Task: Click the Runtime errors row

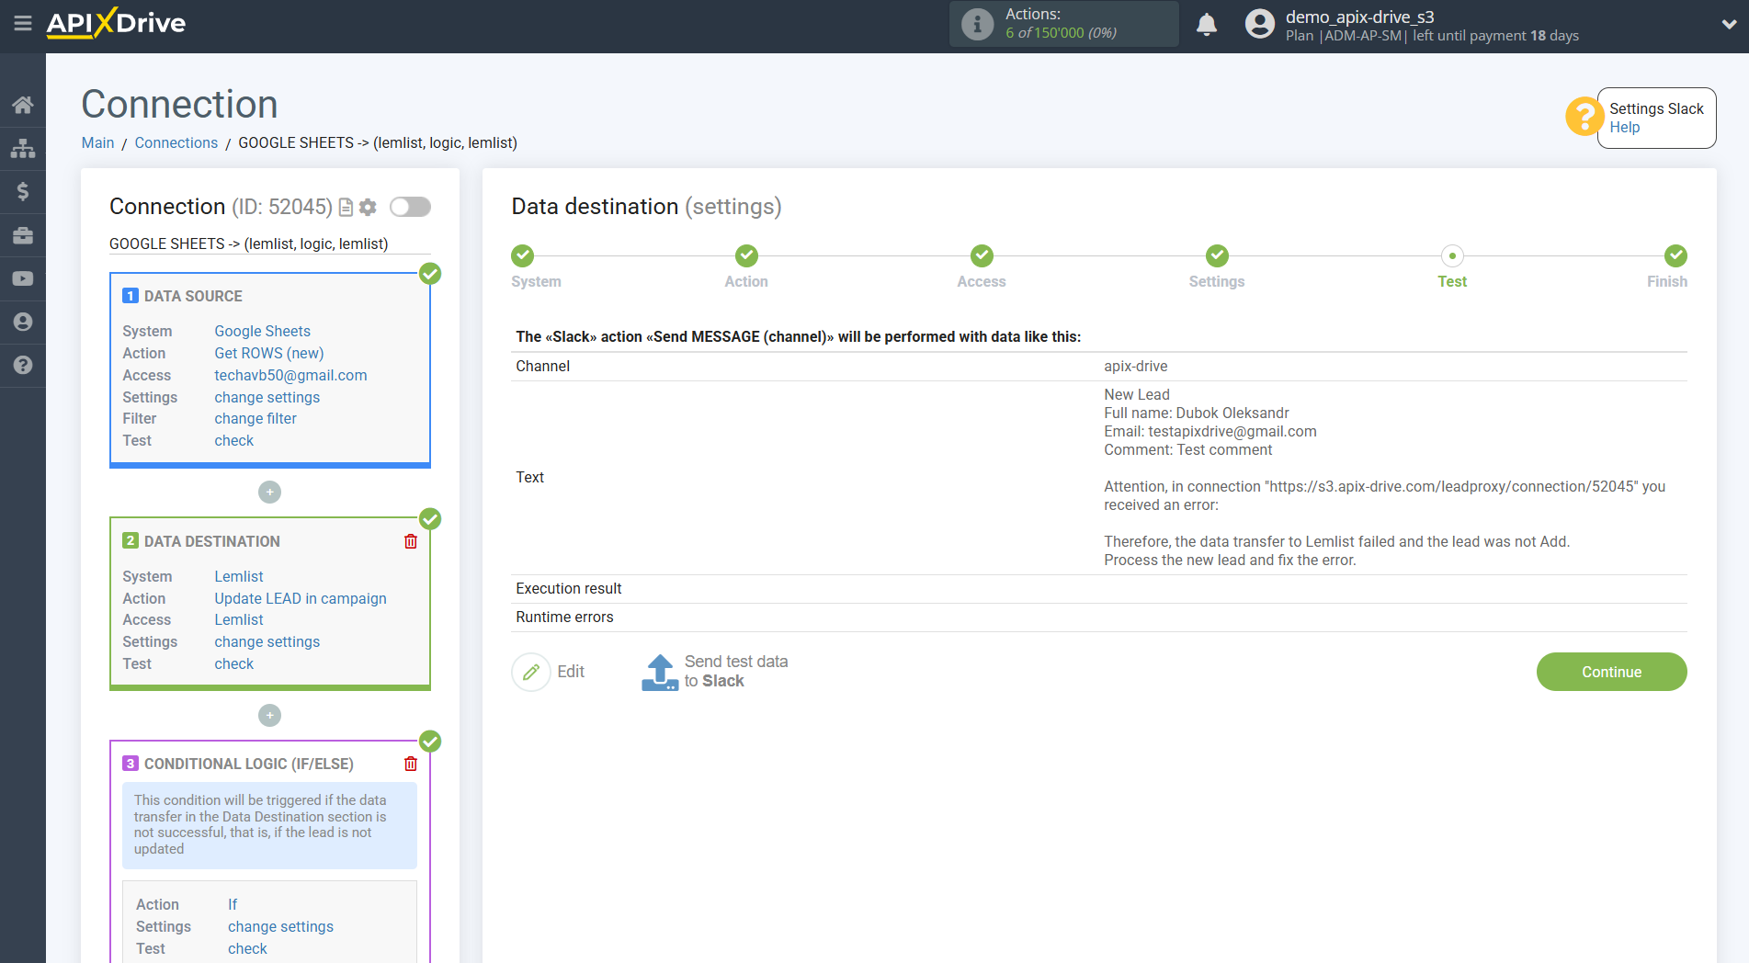Action: (1099, 617)
